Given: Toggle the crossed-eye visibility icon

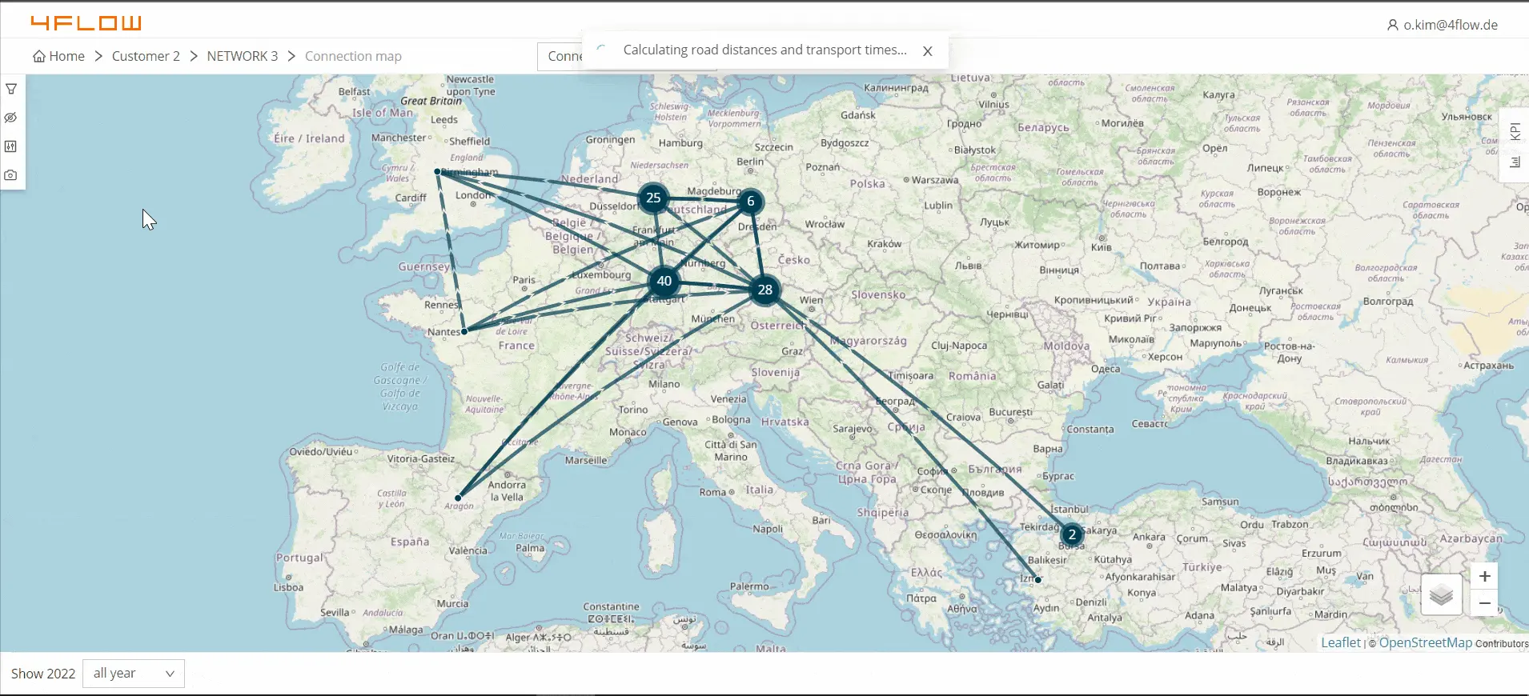Looking at the screenshot, I should click(11, 118).
